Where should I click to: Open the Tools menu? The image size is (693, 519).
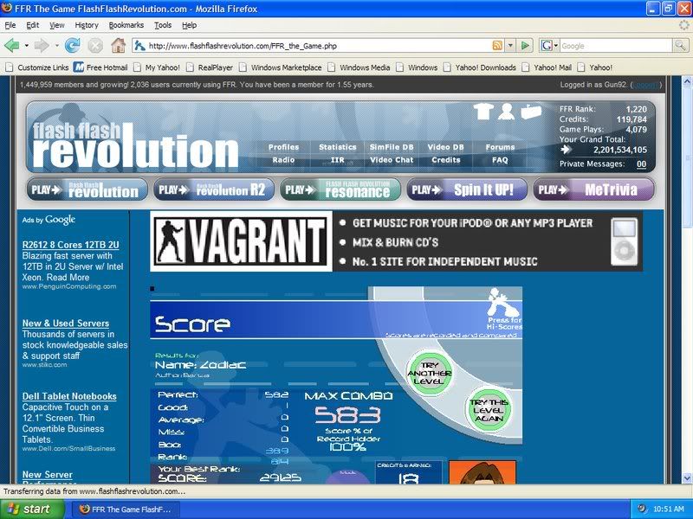point(163,25)
